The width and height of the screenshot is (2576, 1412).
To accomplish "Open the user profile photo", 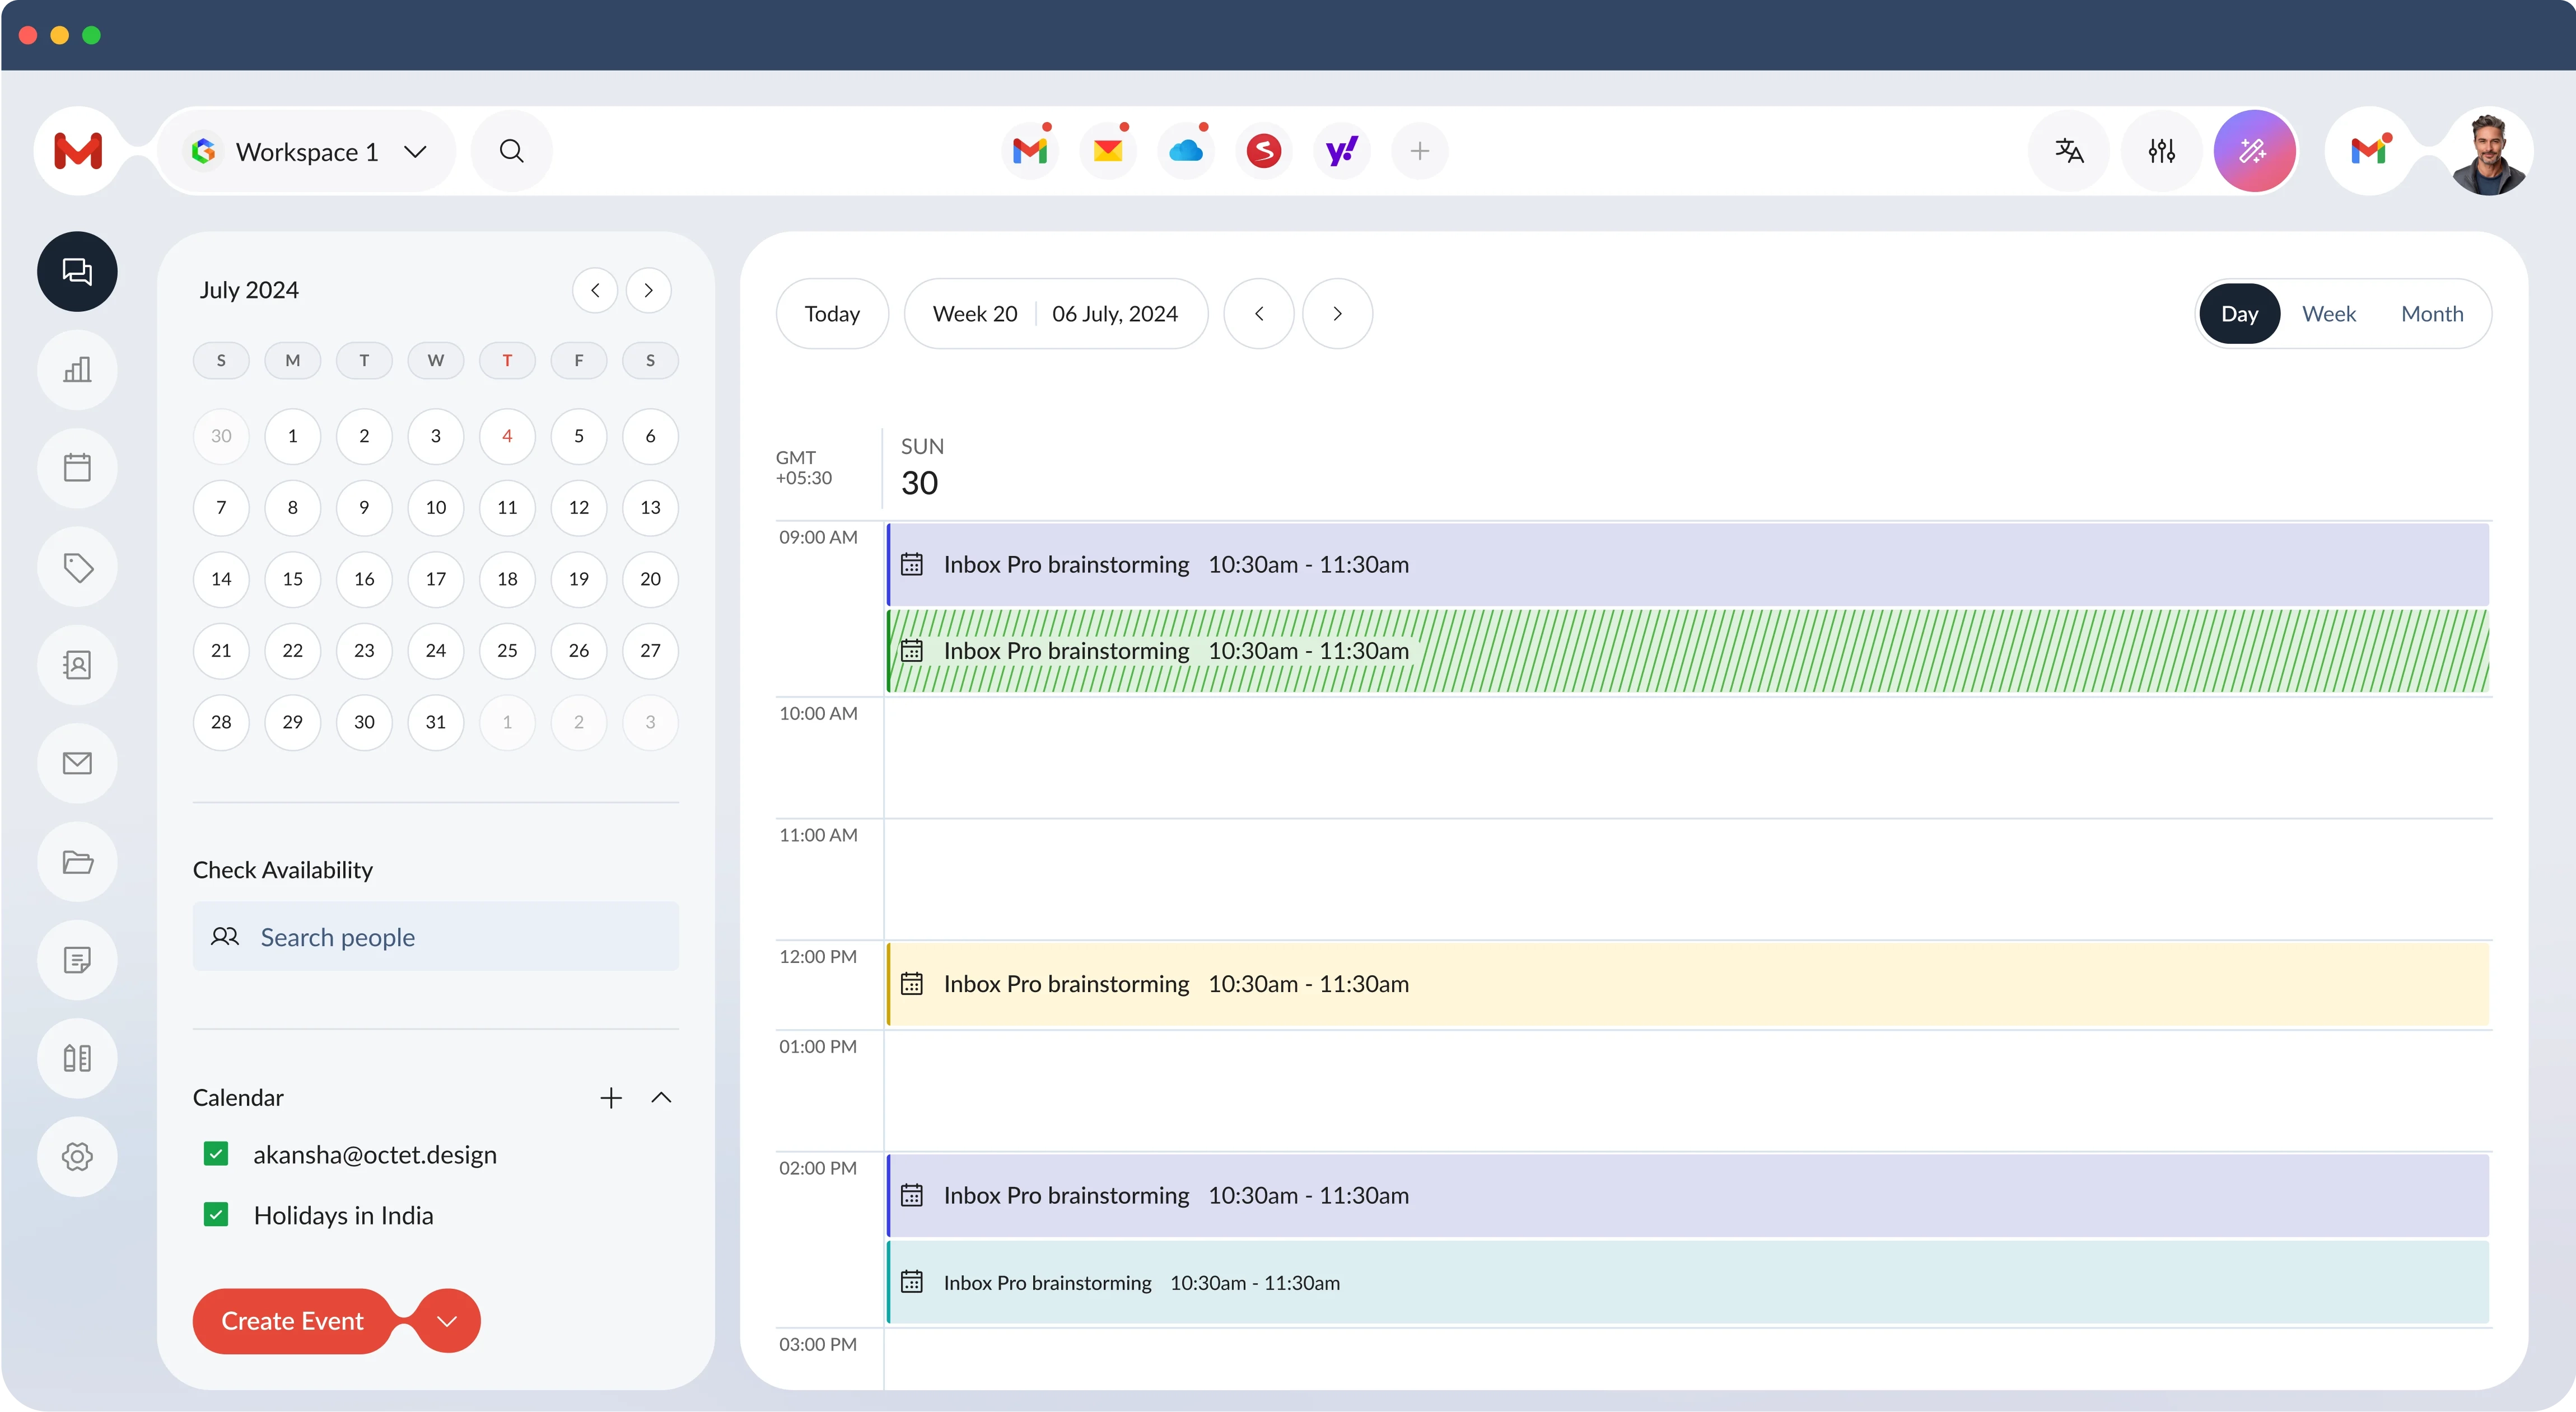I will click(2489, 151).
